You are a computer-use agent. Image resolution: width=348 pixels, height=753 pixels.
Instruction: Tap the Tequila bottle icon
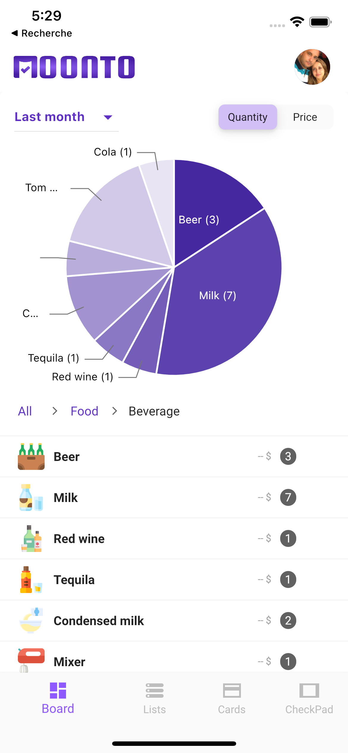point(31,580)
